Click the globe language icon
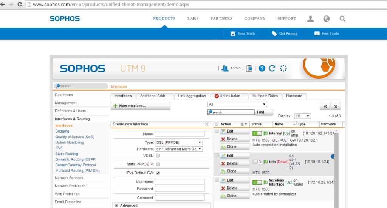 click(326, 19)
